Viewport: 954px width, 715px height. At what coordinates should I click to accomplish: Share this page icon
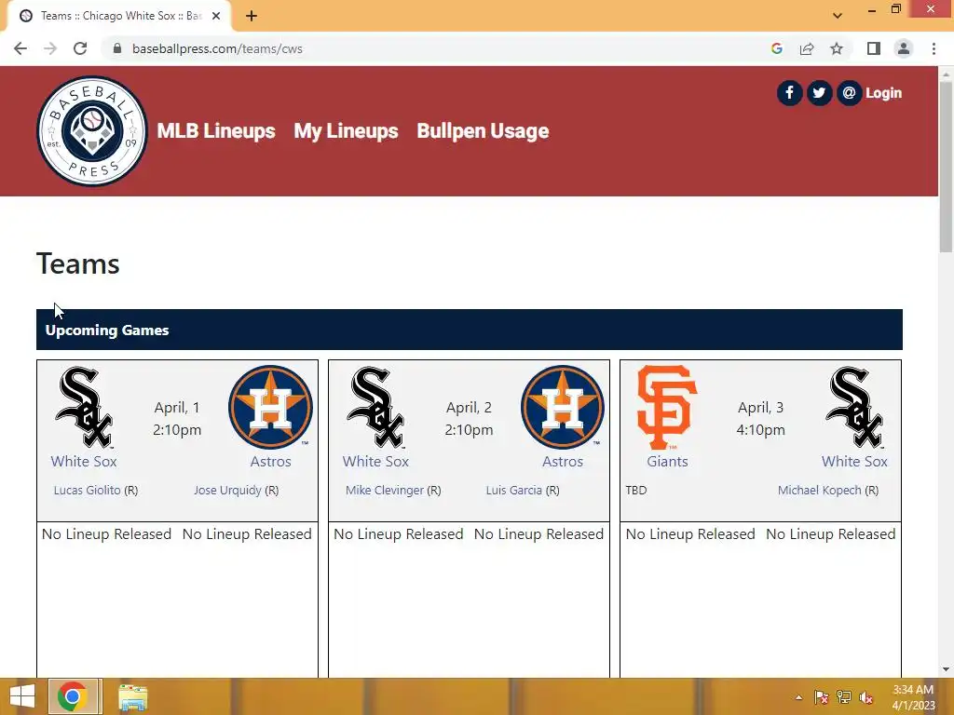807,48
